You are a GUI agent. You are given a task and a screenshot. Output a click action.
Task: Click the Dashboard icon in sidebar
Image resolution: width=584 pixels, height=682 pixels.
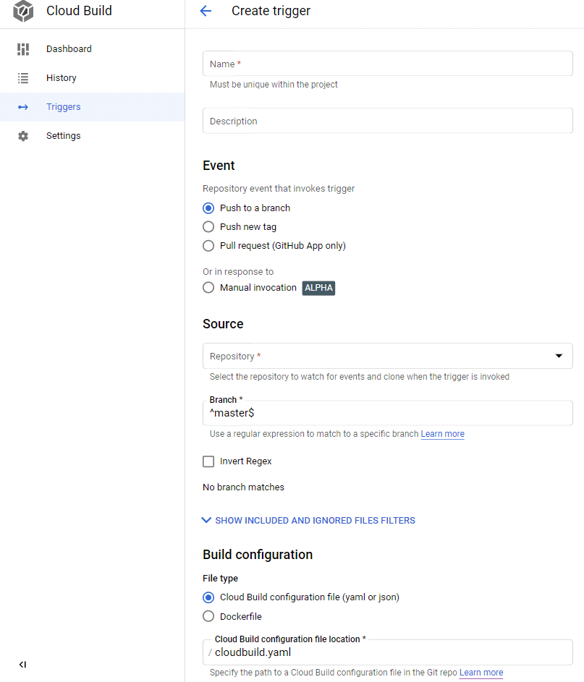click(23, 49)
